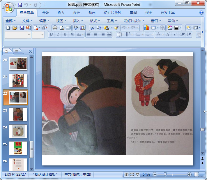Click the permission restricted document icon
The width and height of the screenshot is (207, 180).
coord(36,28)
